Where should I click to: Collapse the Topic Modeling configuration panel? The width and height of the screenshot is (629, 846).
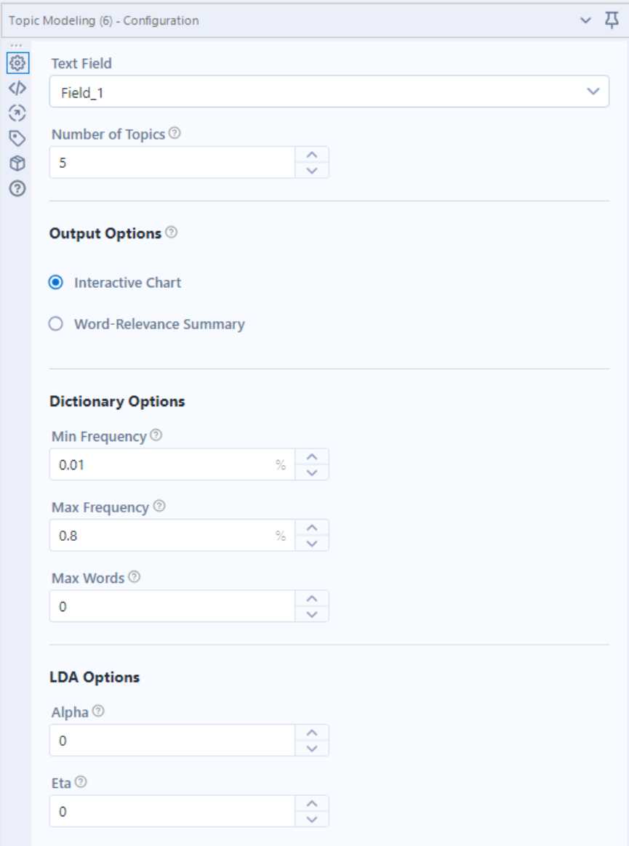click(x=585, y=20)
